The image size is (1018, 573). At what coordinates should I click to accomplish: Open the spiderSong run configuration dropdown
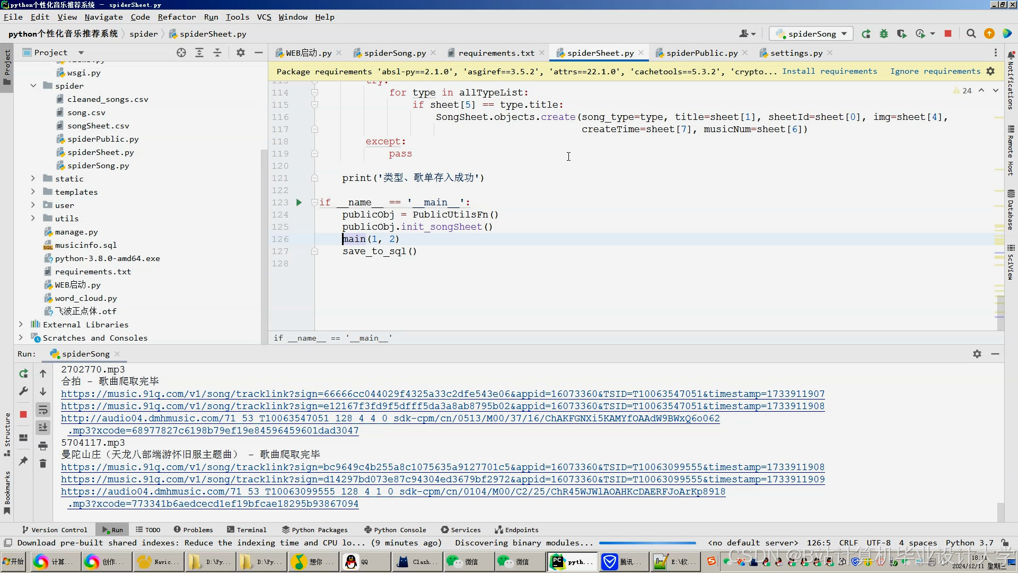(811, 34)
